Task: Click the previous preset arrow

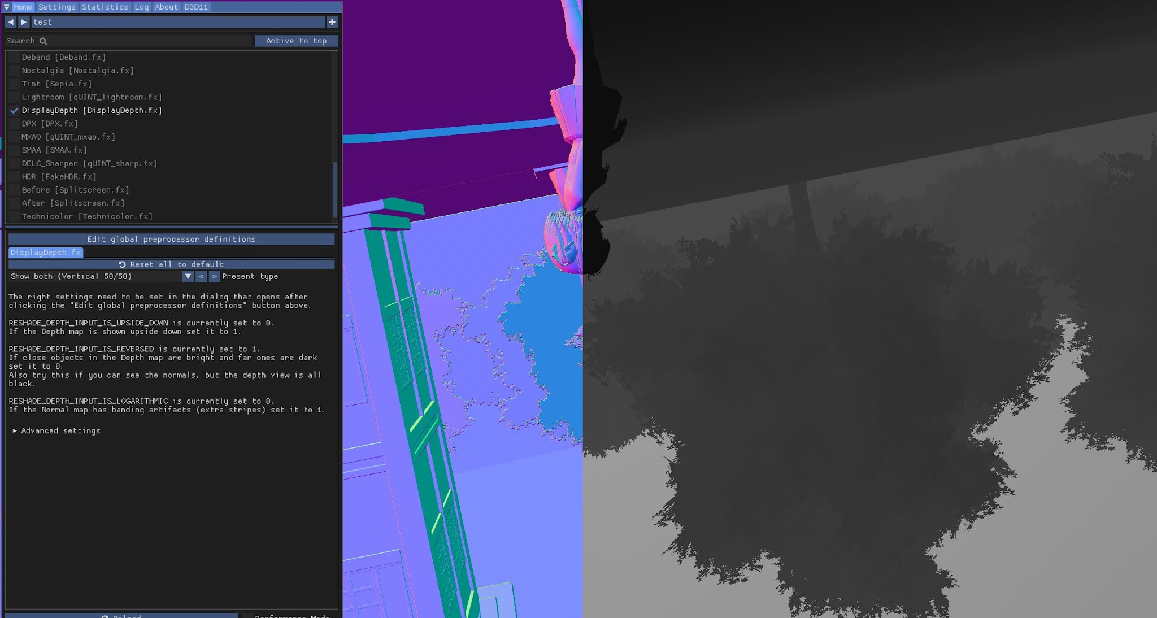Action: (x=11, y=22)
